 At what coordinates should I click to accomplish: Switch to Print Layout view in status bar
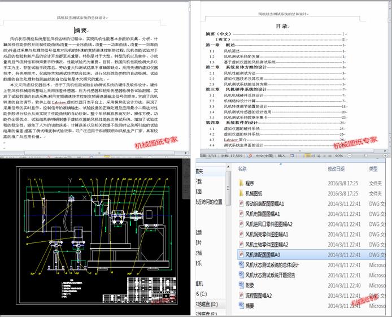[x=307, y=156]
